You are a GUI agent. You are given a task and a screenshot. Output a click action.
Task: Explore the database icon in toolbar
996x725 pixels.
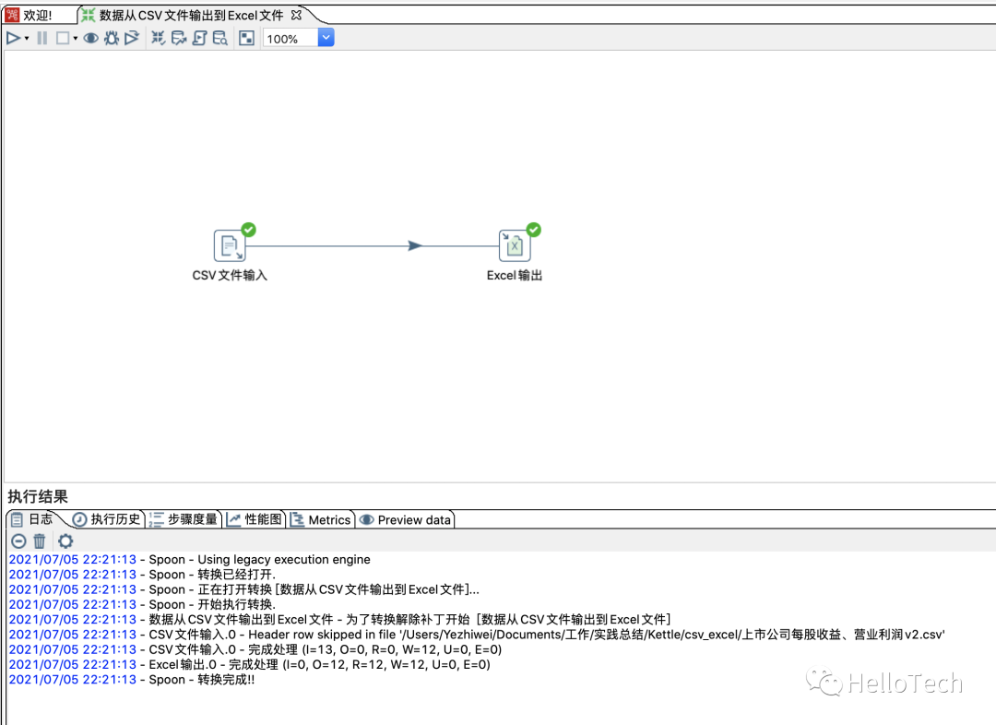pos(219,38)
